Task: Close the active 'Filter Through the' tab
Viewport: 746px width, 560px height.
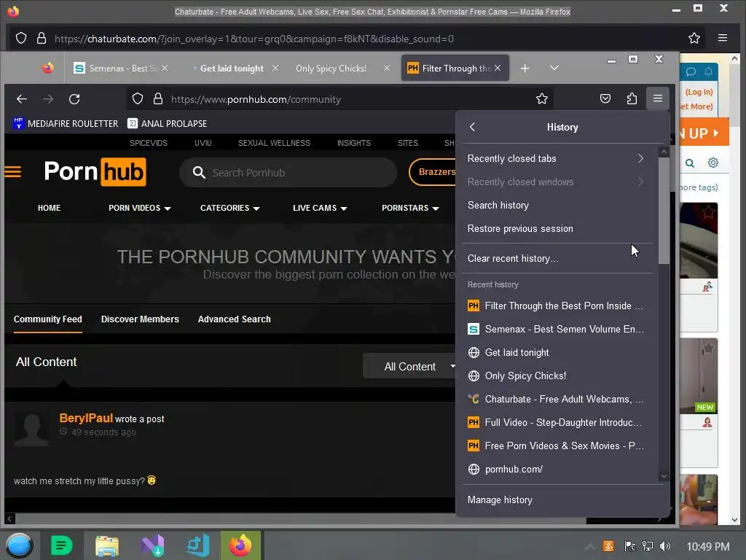Action: tap(498, 68)
